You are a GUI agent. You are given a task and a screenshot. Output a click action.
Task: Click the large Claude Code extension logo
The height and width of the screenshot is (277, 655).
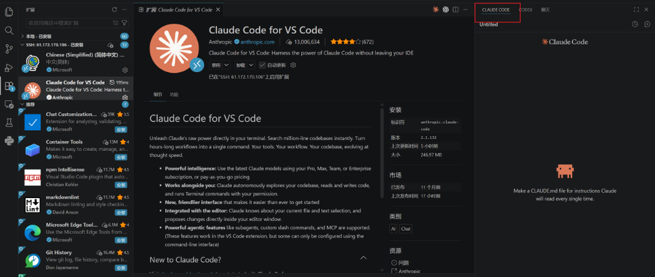(x=173, y=49)
